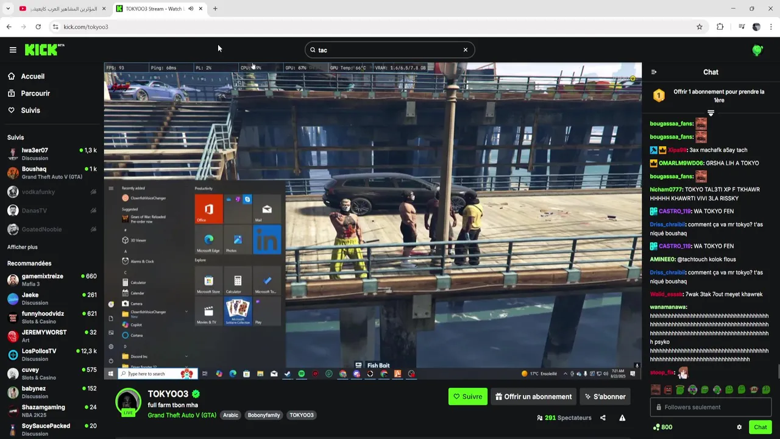Insert the brown monkey face emote

pyautogui.click(x=754, y=389)
